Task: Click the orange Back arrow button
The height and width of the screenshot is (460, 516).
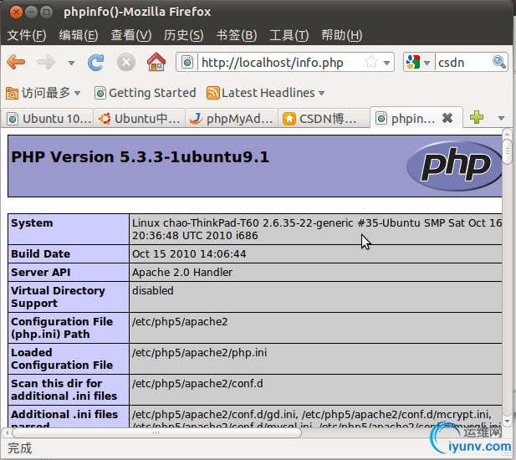Action: pos(16,62)
